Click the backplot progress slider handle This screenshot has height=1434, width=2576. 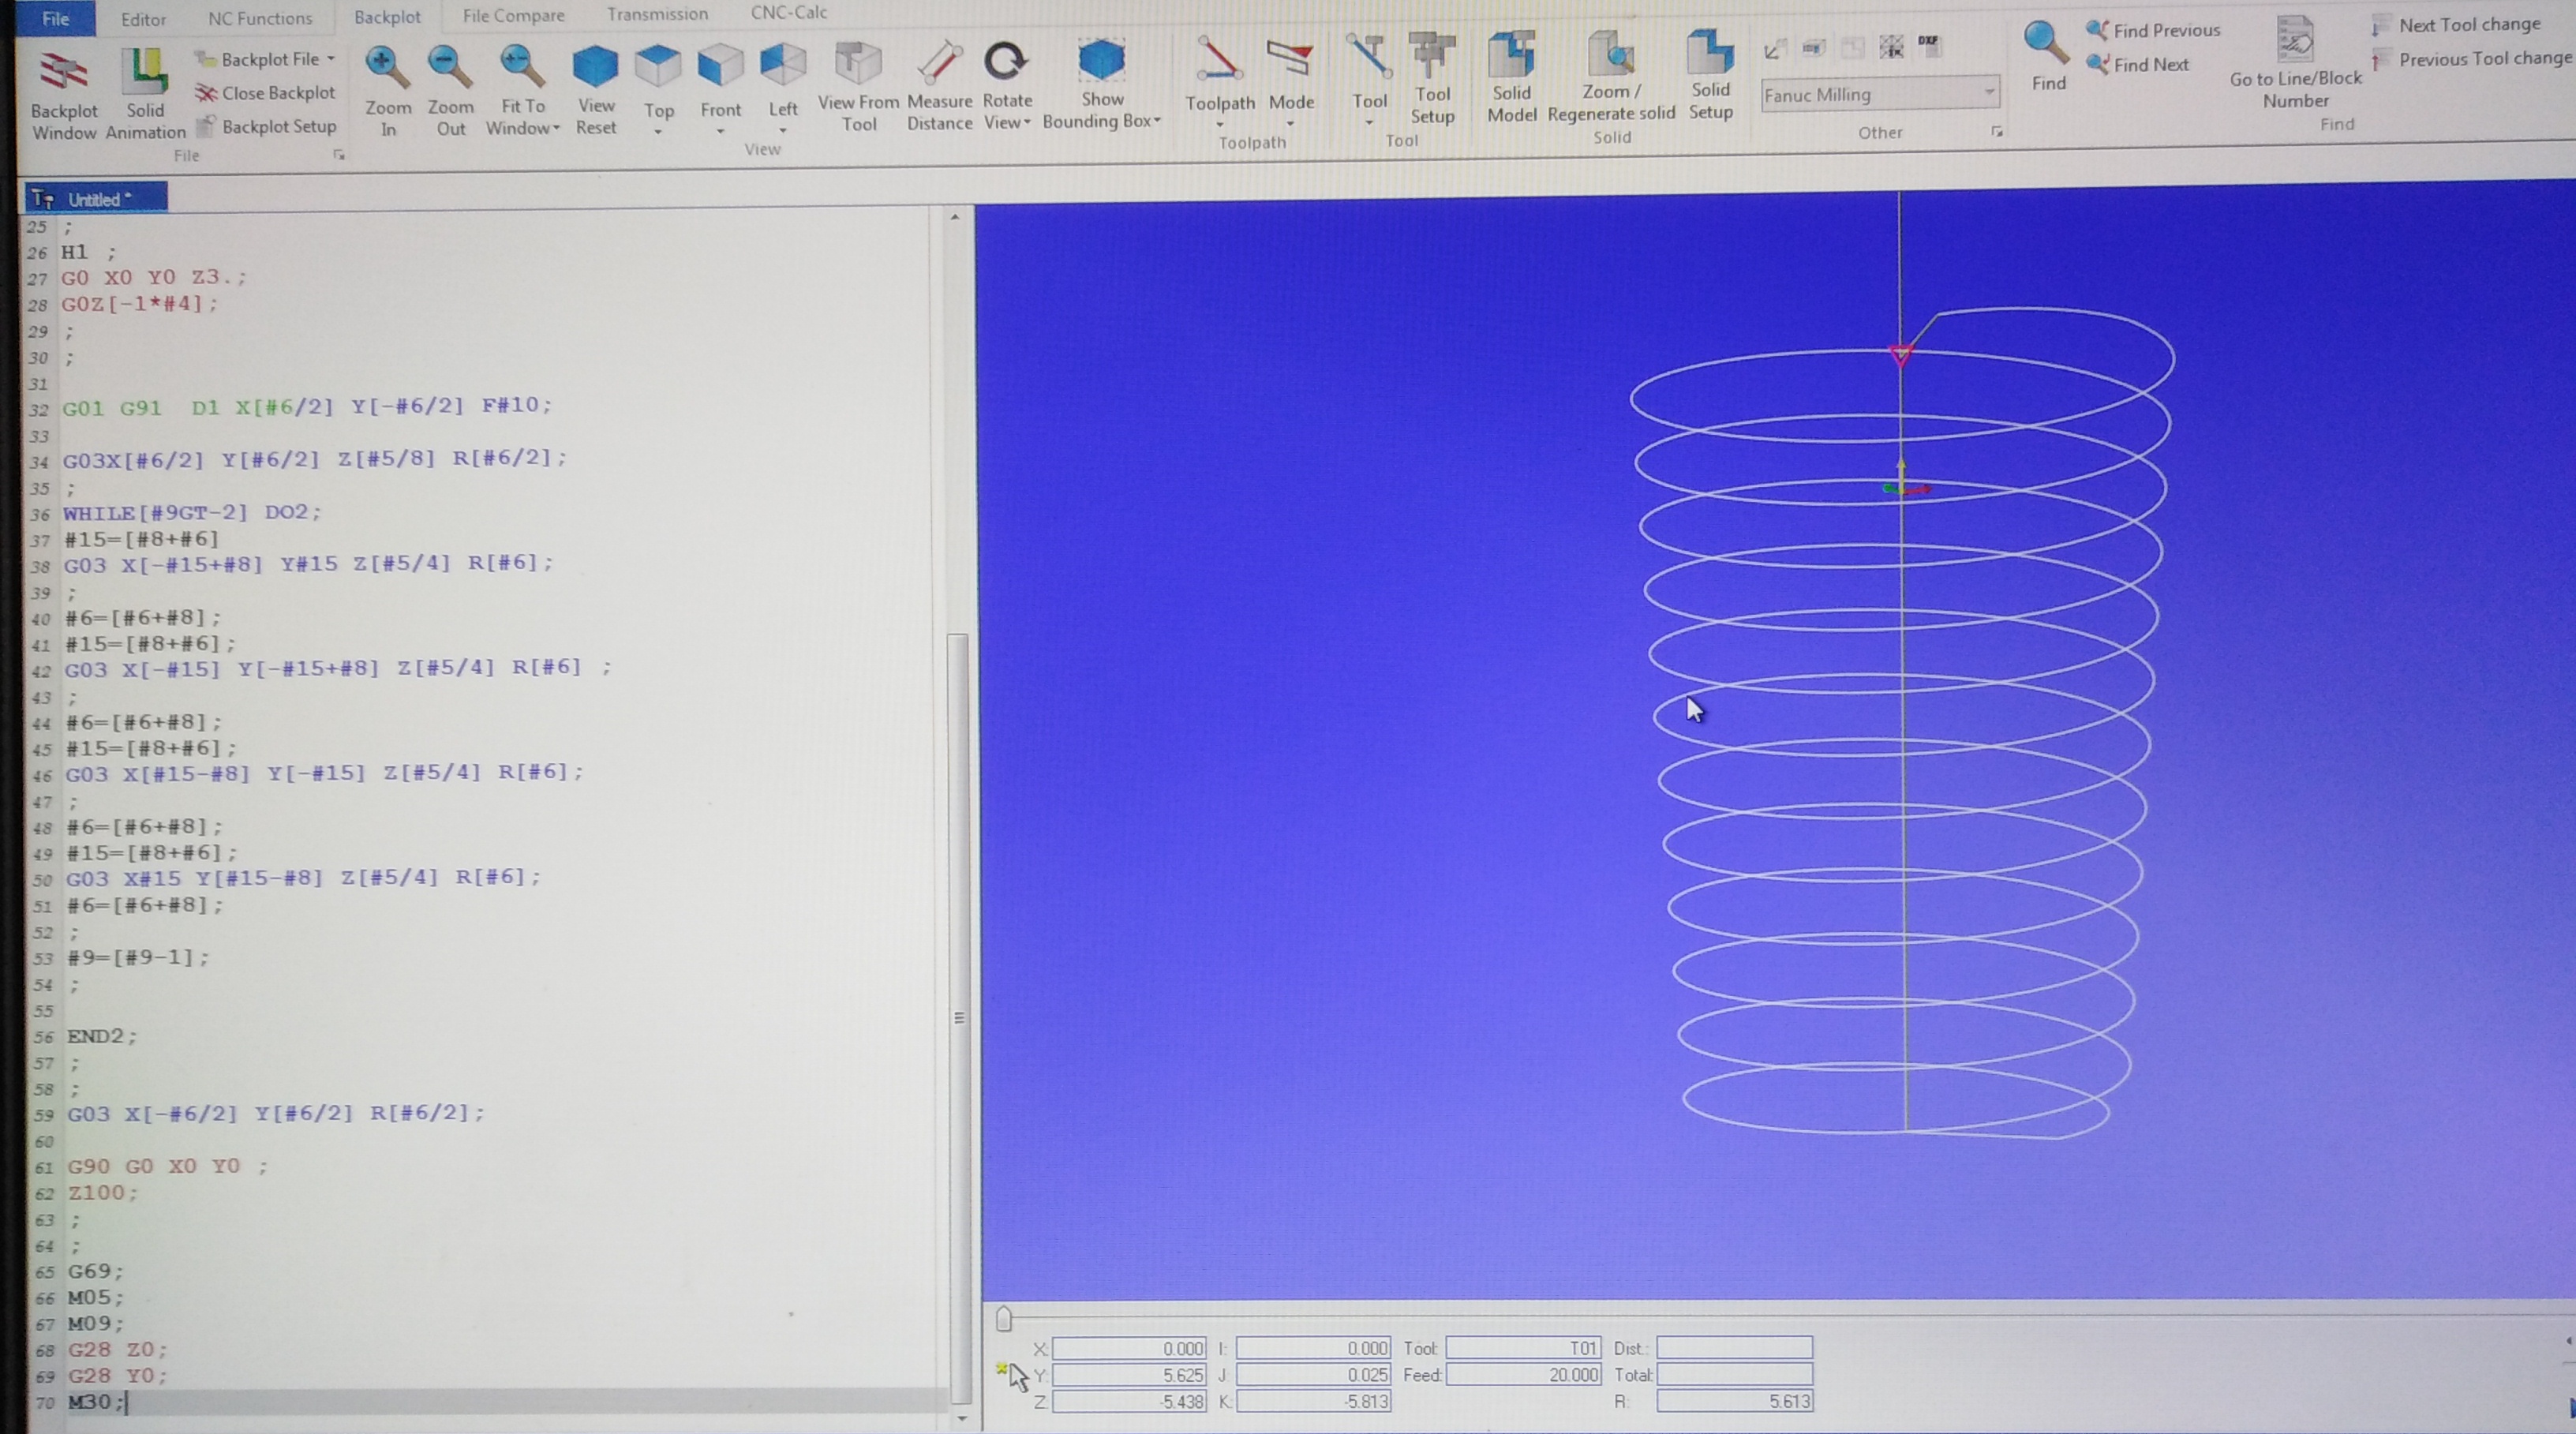(1004, 1320)
